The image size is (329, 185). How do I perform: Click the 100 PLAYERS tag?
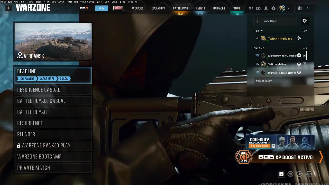27,79
